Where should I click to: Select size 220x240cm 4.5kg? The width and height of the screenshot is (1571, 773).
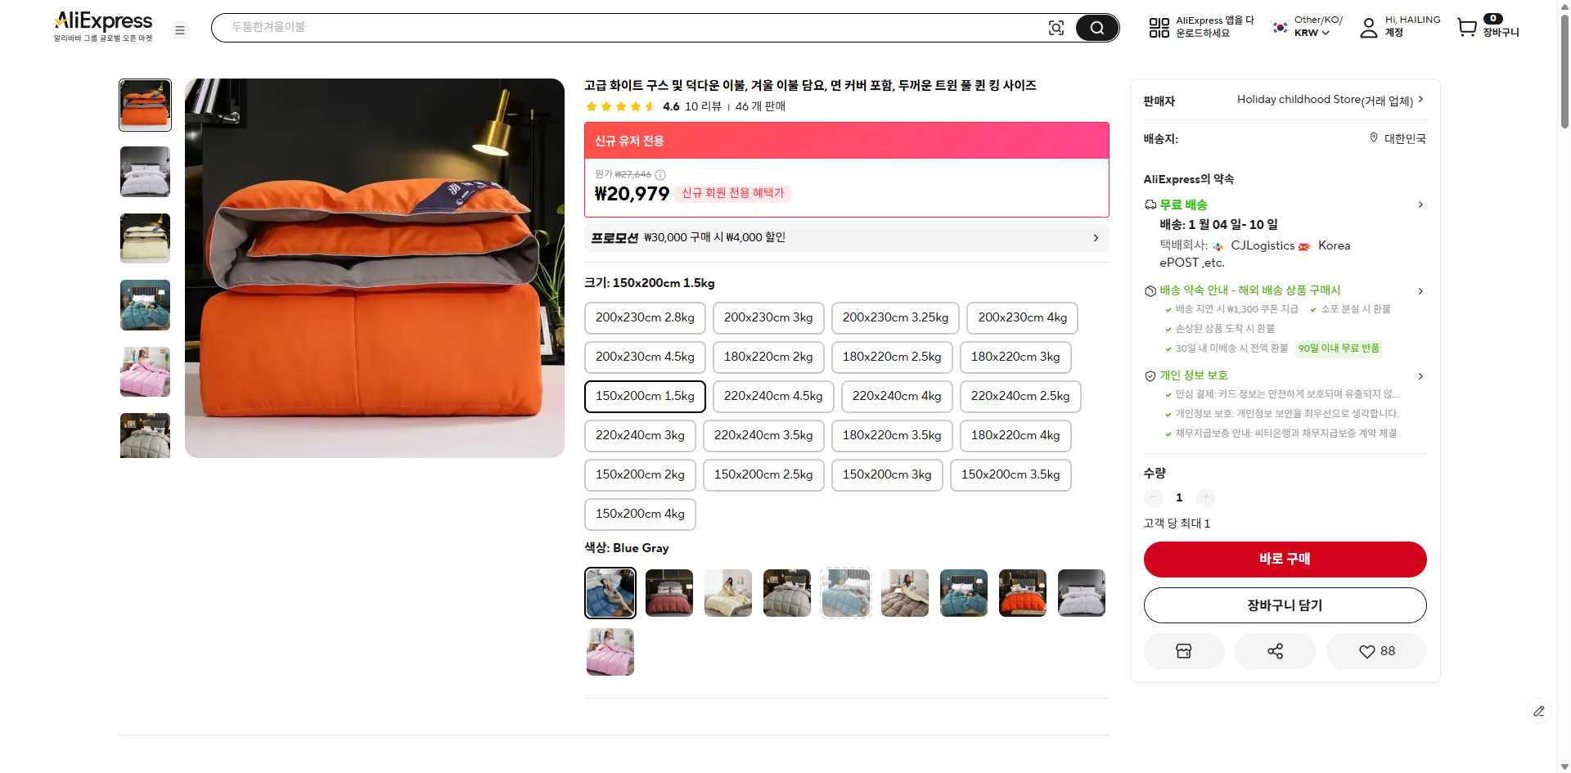(773, 396)
